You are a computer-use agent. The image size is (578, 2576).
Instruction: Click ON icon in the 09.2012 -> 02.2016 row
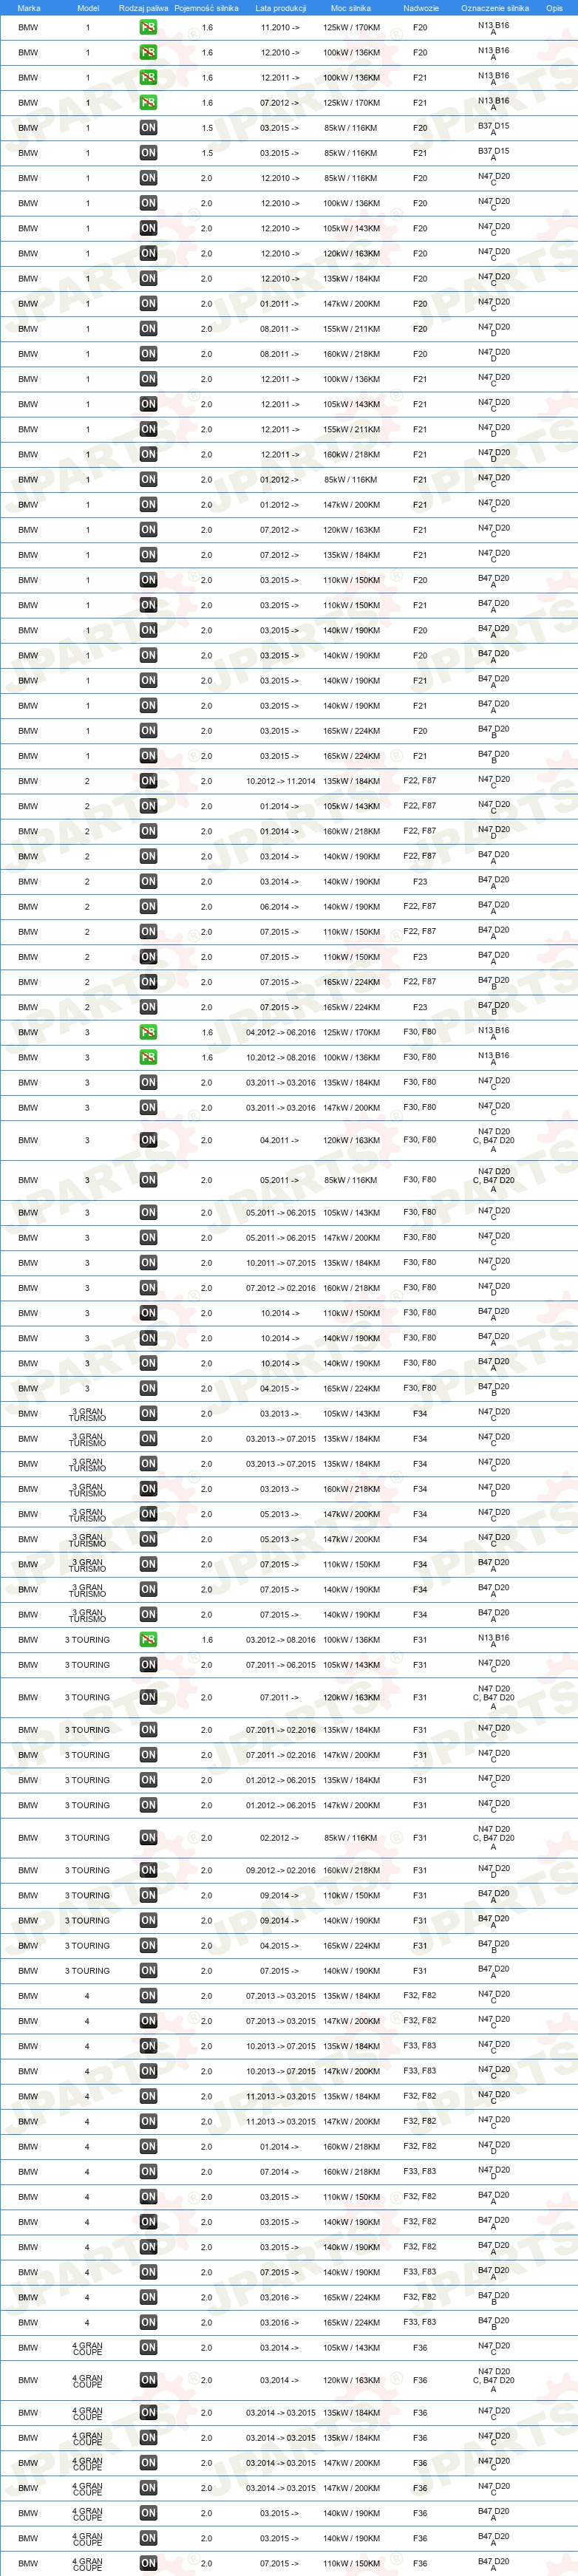(x=148, y=1870)
